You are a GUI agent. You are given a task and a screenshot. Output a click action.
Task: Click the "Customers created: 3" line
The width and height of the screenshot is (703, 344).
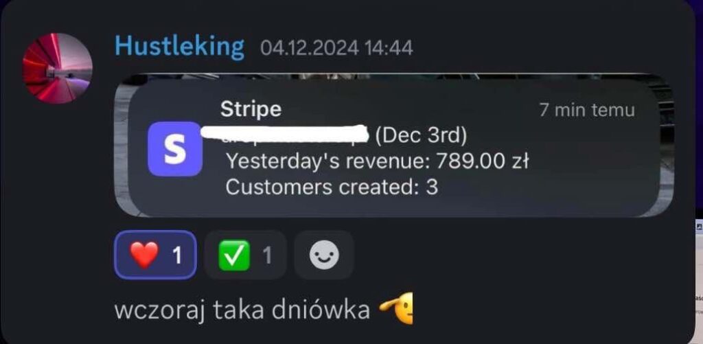click(x=332, y=187)
